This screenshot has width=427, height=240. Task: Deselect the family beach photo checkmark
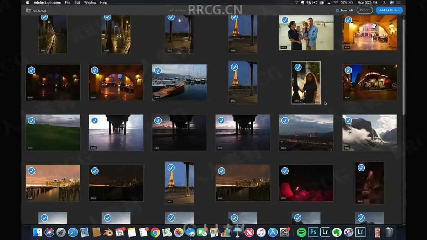coord(285,20)
